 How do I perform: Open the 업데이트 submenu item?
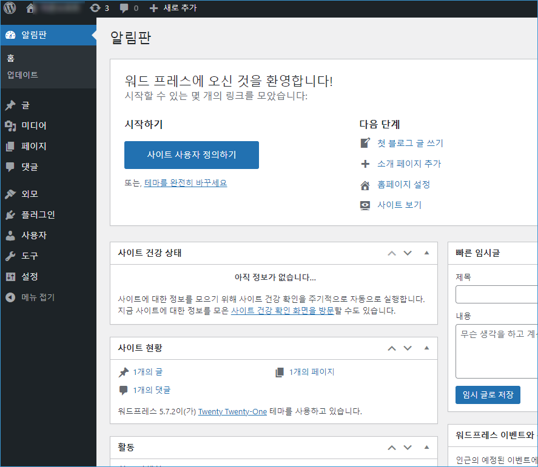[x=22, y=75]
